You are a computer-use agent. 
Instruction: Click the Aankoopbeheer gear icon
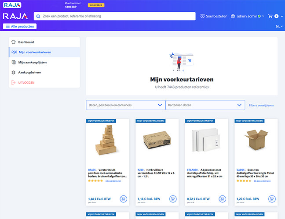point(14,72)
